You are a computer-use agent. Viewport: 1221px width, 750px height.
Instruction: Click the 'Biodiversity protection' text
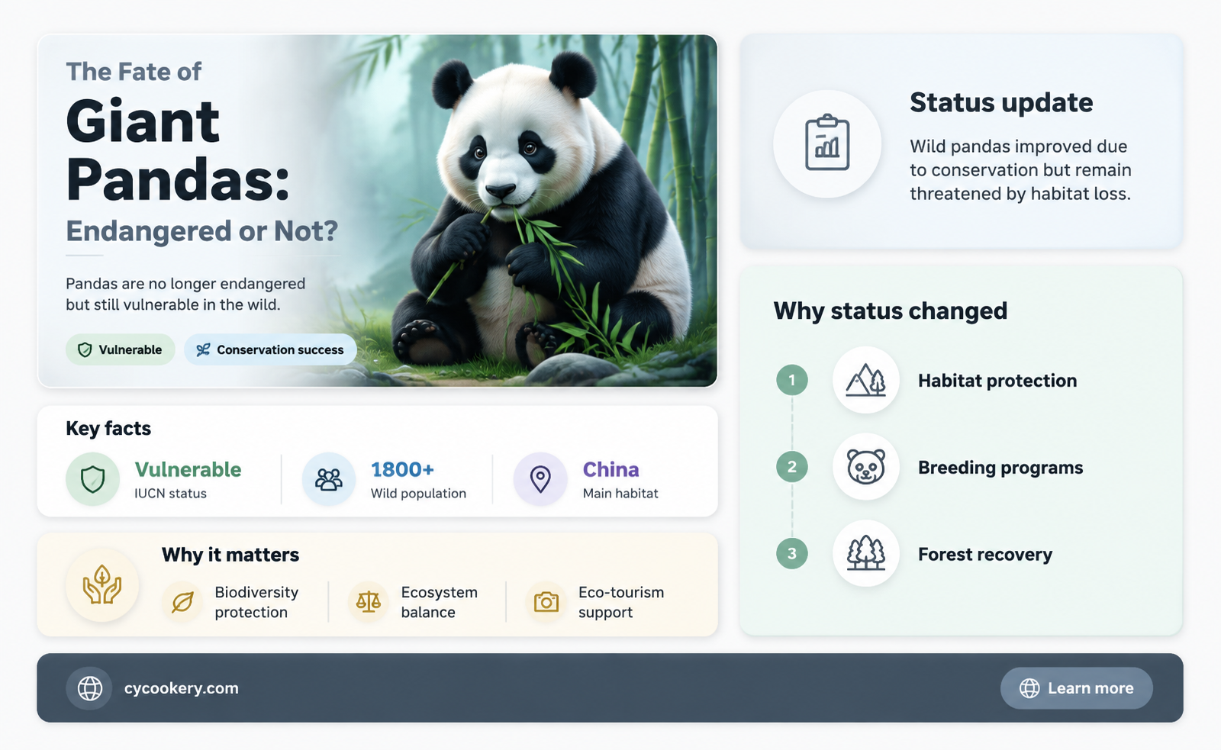(x=256, y=602)
